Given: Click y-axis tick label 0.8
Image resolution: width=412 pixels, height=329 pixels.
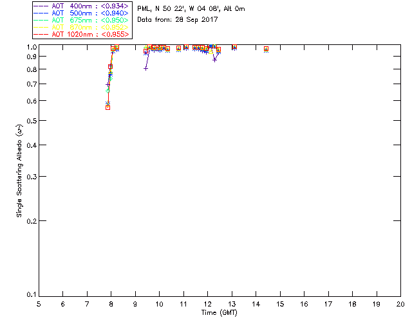Looking at the screenshot, I should click(32, 69).
